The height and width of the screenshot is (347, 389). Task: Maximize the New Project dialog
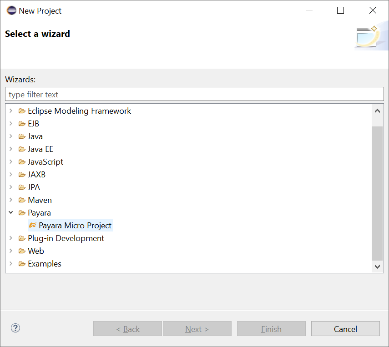(x=340, y=10)
